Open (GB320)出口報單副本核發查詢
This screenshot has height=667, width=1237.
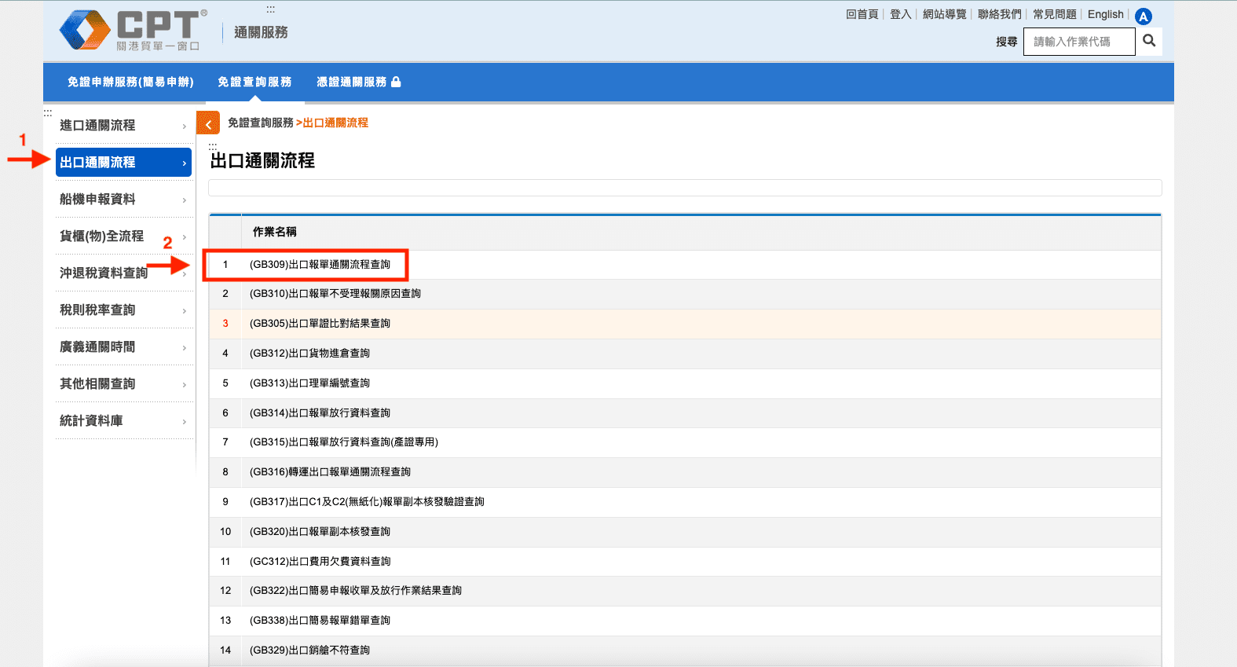coord(320,532)
